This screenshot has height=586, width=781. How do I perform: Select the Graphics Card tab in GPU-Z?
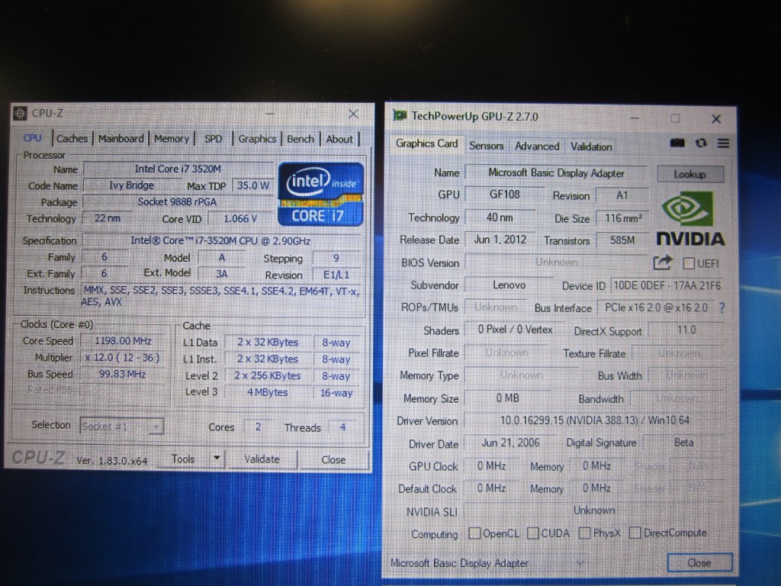point(426,143)
